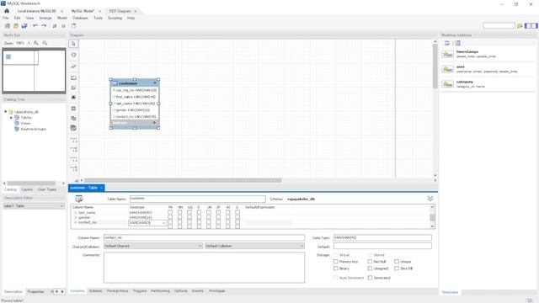Open the Layers tab
This screenshot has height=303, width=539.
27,189
